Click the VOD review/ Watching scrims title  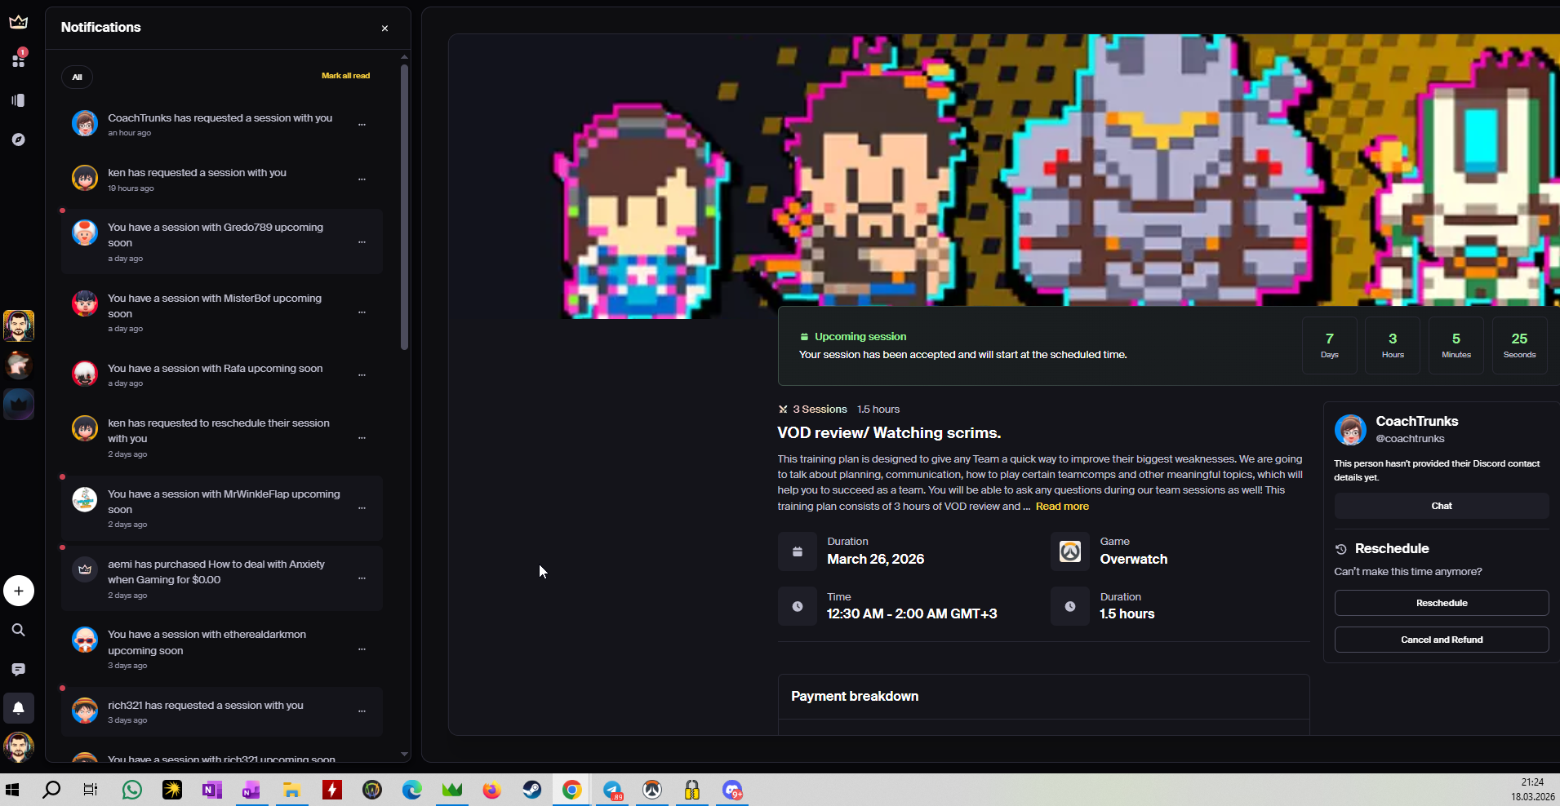[x=889, y=433]
